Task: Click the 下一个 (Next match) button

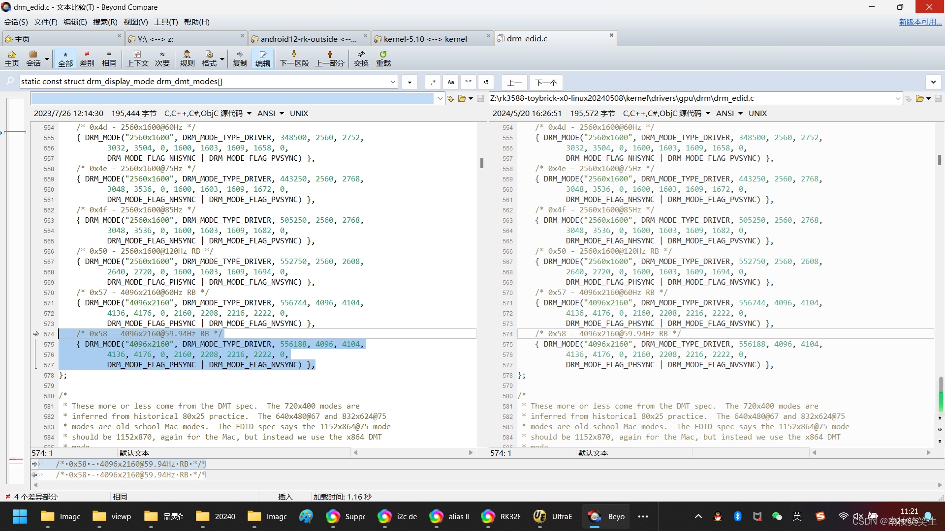Action: pyautogui.click(x=546, y=82)
